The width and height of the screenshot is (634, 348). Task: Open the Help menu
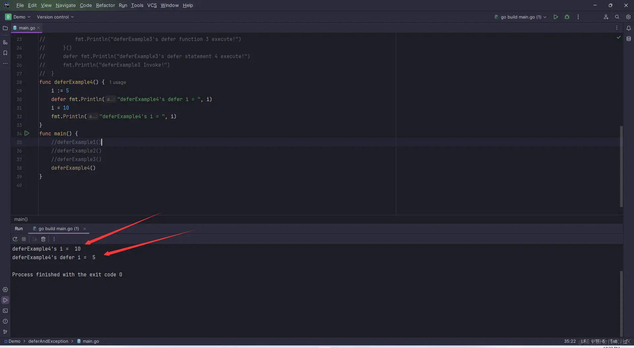tap(188, 5)
